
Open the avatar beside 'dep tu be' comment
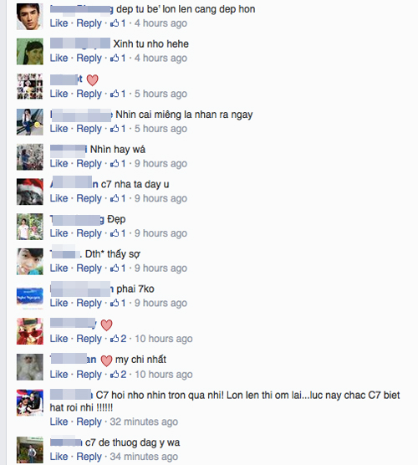pos(29,17)
